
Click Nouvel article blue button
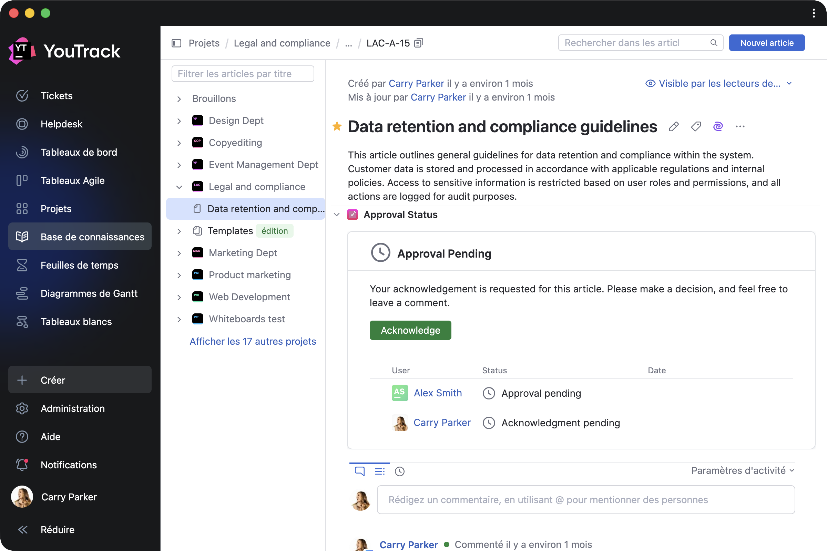(766, 43)
